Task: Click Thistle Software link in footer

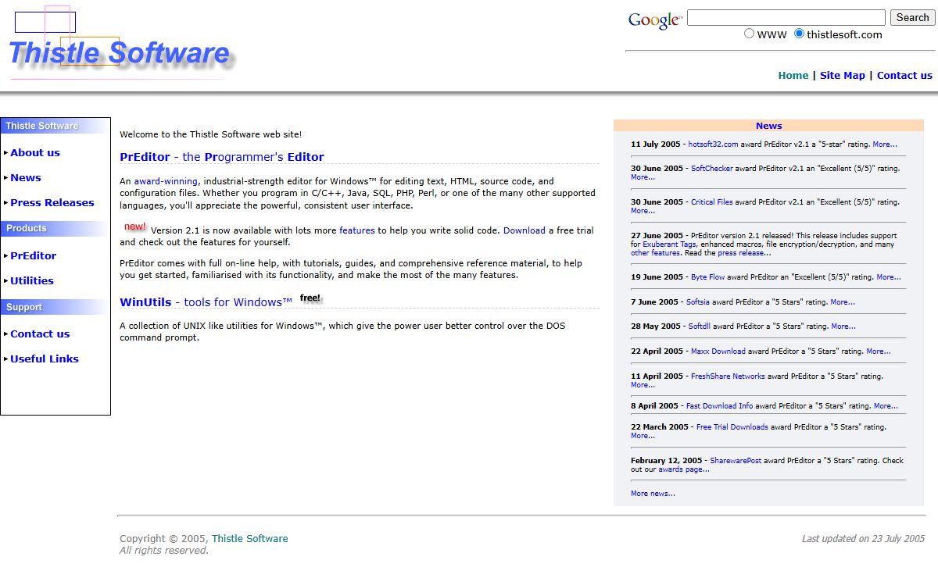Action: pyautogui.click(x=249, y=539)
